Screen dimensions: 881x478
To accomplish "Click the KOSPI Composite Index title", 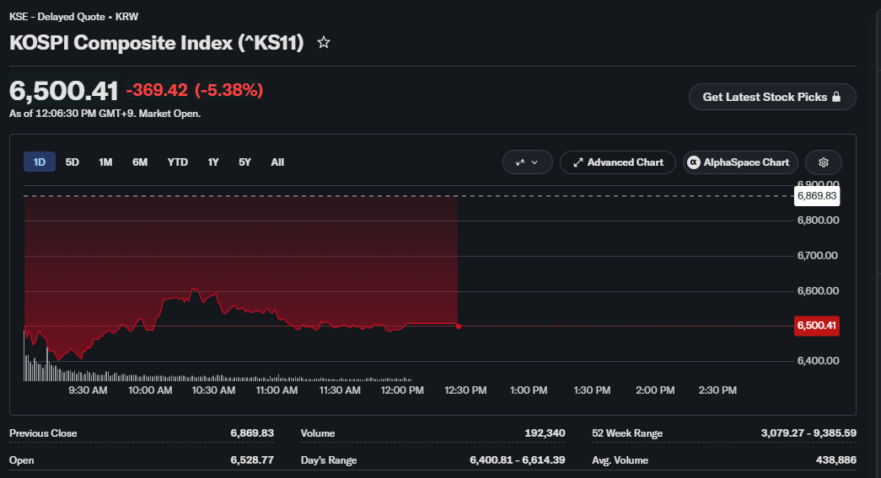I will [156, 43].
